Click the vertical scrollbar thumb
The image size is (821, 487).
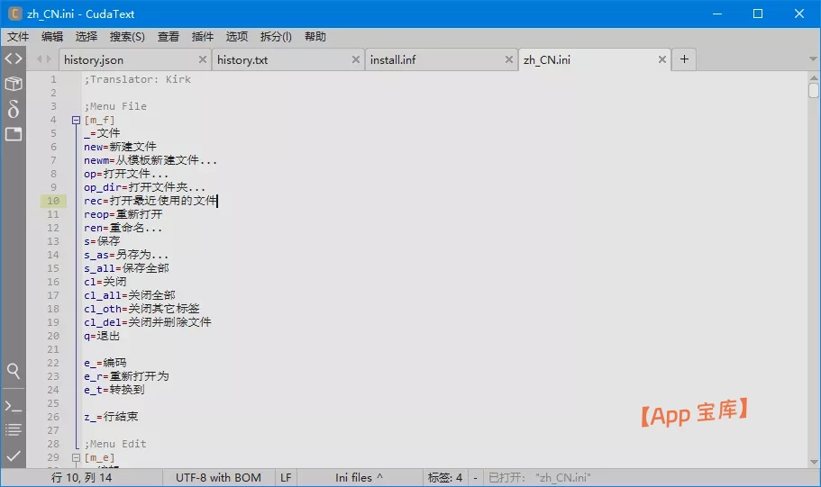point(813,91)
